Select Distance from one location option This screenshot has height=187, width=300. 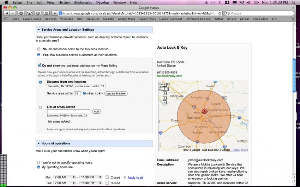click(40, 82)
